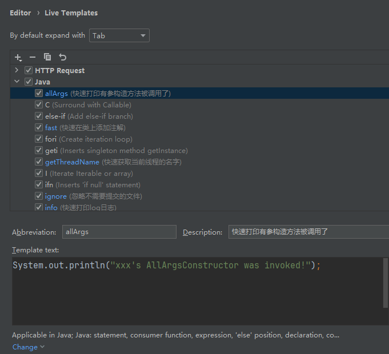The width and height of the screenshot is (389, 354).
Task: Toggle the Java group checkbox
Action: tap(29, 82)
